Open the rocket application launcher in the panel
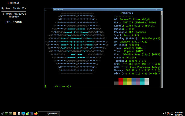 [x=2, y=114]
